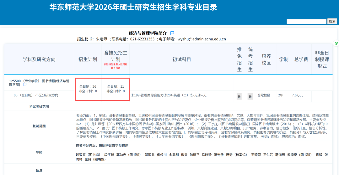The image size is (339, 175).
Task: Open comment icon beside 经济与管理学院简介
Action: pos(172,33)
